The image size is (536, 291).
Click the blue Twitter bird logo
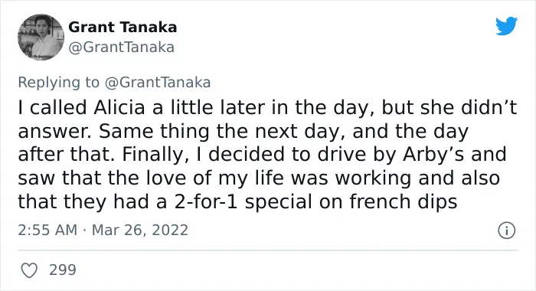[x=506, y=26]
